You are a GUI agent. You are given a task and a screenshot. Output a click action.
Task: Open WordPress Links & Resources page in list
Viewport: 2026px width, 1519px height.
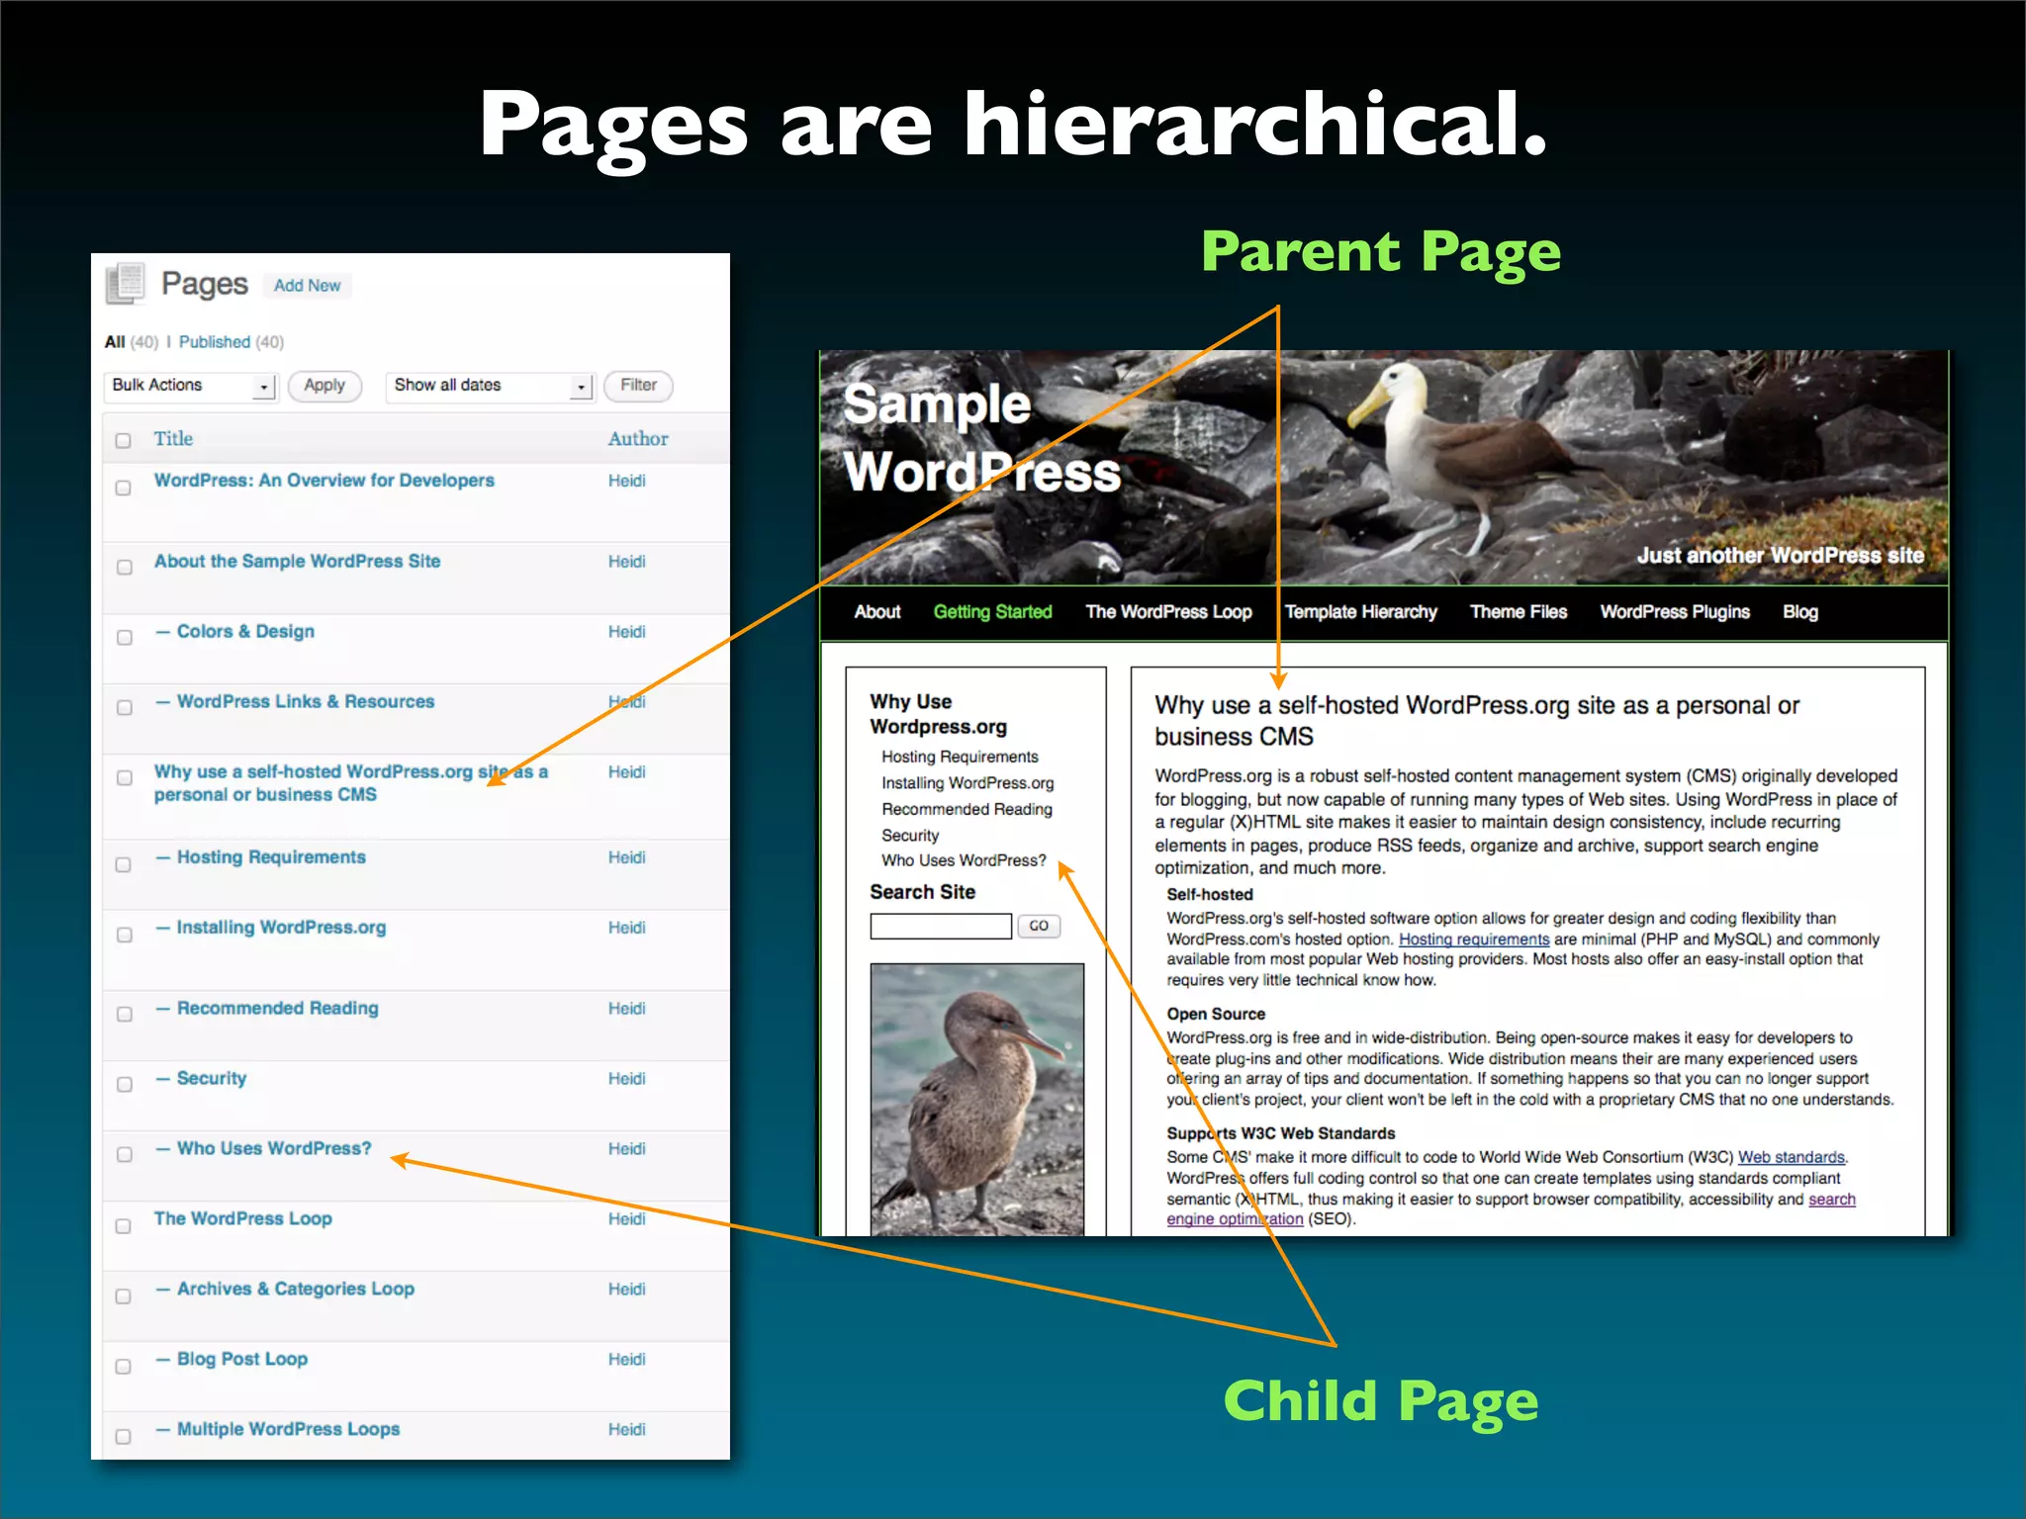point(306,701)
